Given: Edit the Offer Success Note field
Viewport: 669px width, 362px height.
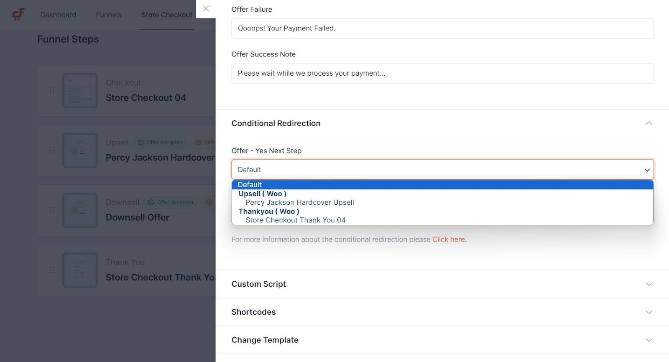Looking at the screenshot, I should 442,73.
